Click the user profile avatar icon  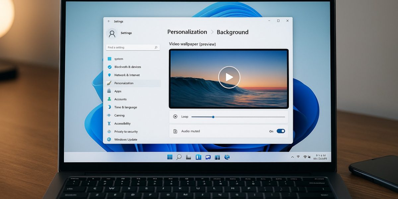(x=112, y=33)
